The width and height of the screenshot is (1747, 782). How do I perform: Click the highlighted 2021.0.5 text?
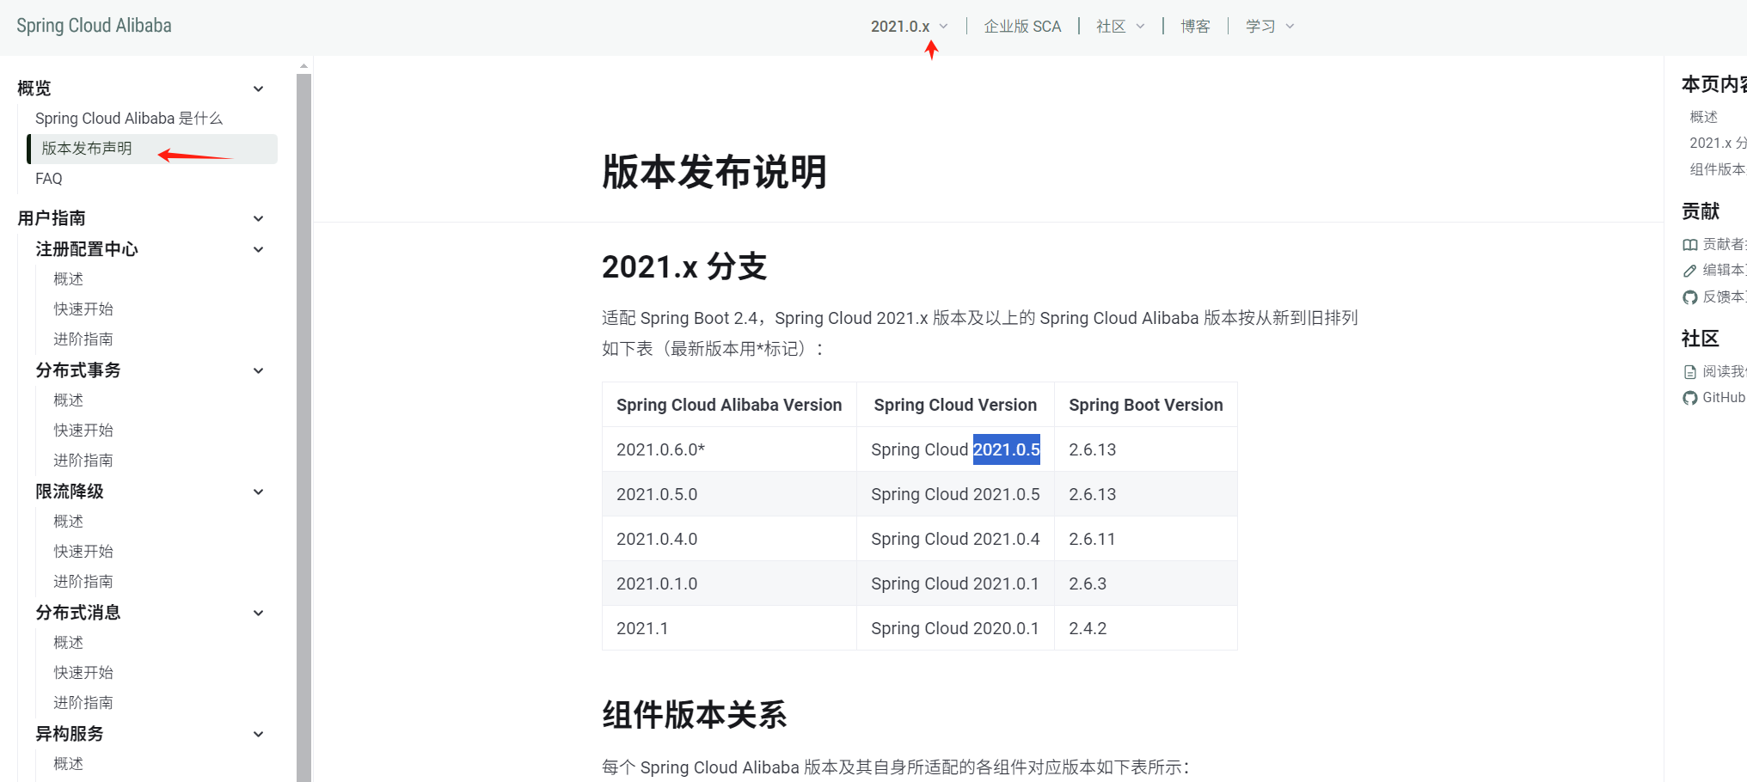coord(1006,449)
